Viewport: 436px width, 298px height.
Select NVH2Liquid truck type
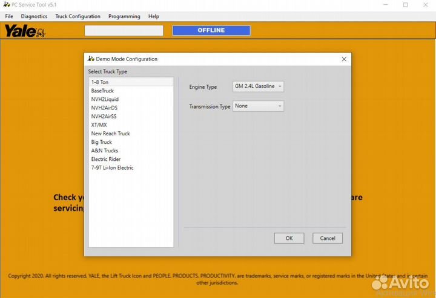pos(131,99)
